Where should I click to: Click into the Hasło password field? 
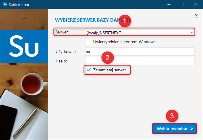tap(140, 61)
